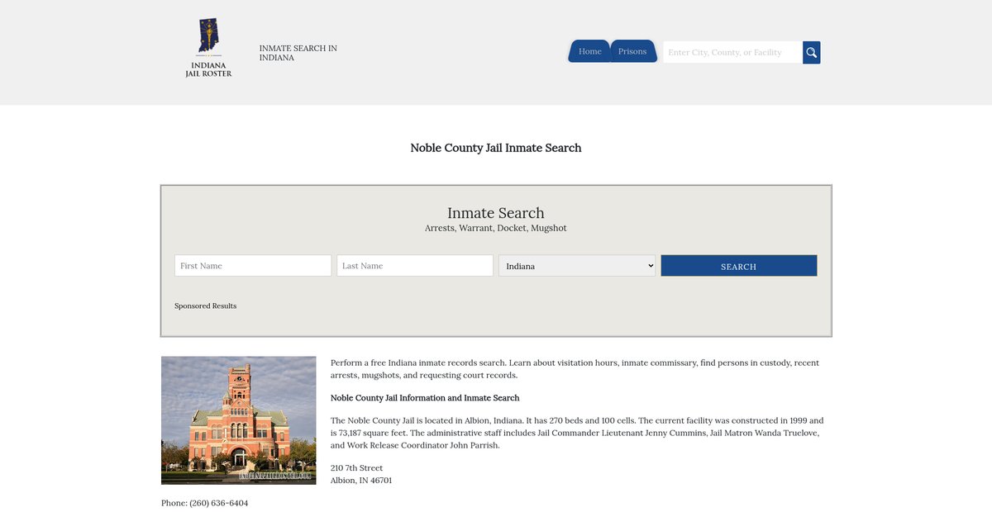The image size is (992, 512).
Task: Click the phone number (260) 636-6404
Action: pyautogui.click(x=218, y=503)
